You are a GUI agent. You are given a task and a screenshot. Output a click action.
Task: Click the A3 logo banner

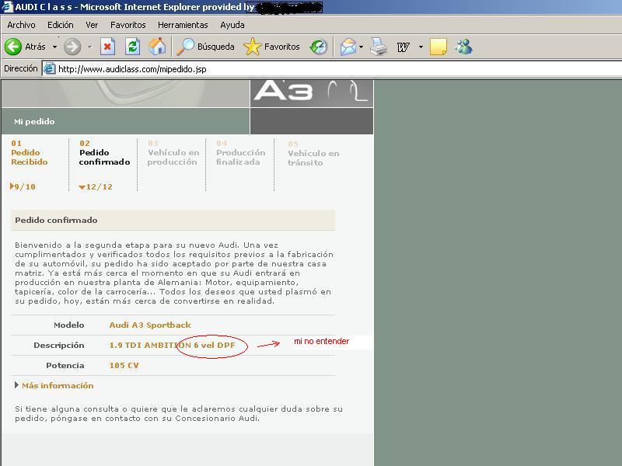coord(312,93)
